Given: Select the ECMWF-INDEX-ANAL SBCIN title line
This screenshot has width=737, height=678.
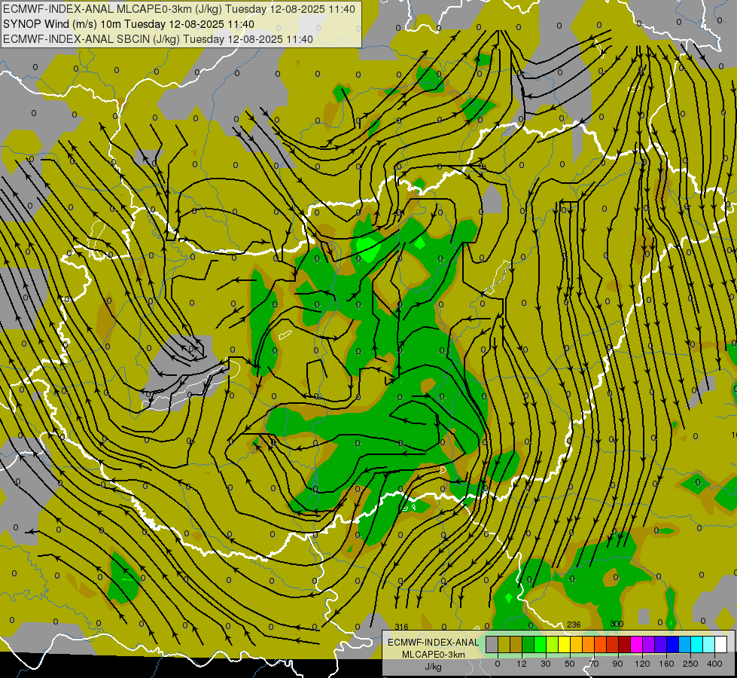Looking at the screenshot, I should (158, 39).
